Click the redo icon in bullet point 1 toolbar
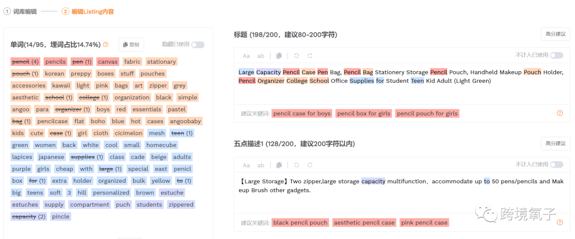 (310, 165)
